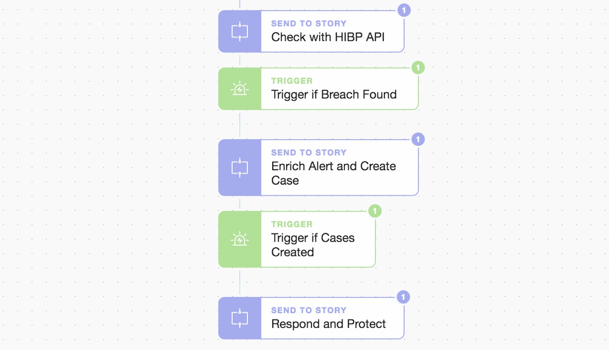The image size is (609, 350).
Task: Click the count badge on Enrich Alert and Create Case
Action: [418, 139]
